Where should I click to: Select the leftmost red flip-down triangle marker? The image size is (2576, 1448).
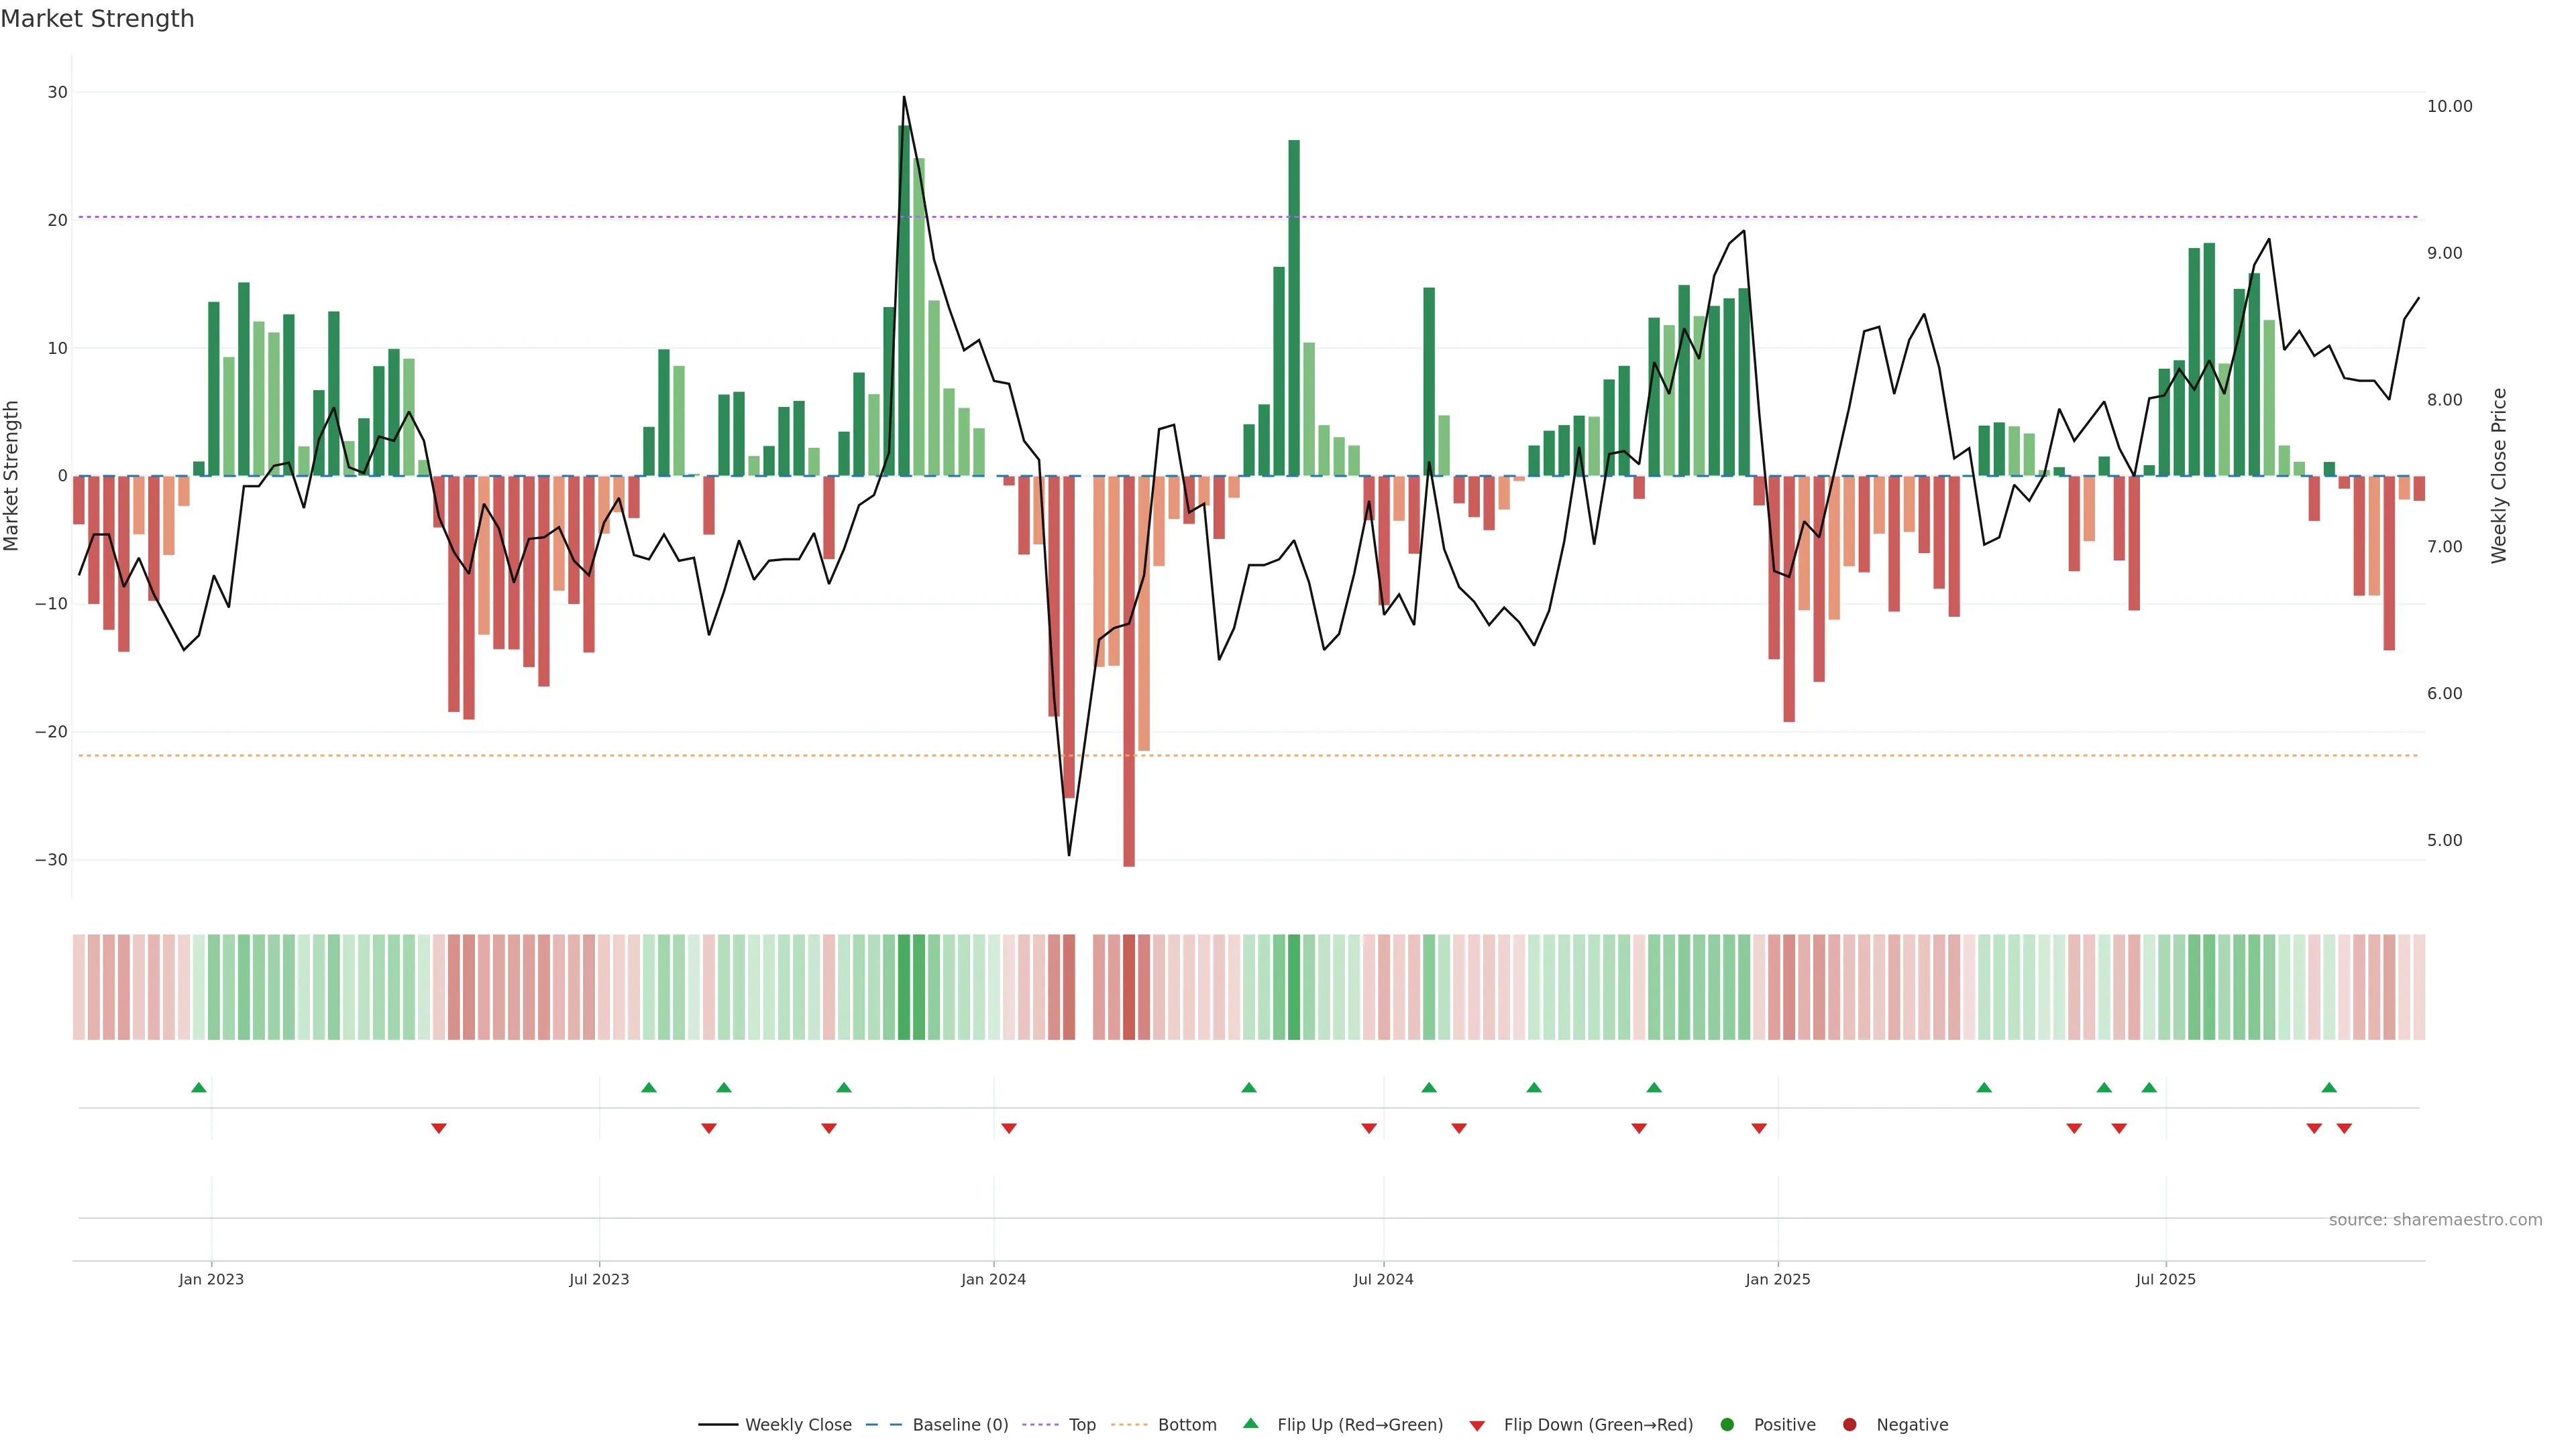(x=439, y=1128)
